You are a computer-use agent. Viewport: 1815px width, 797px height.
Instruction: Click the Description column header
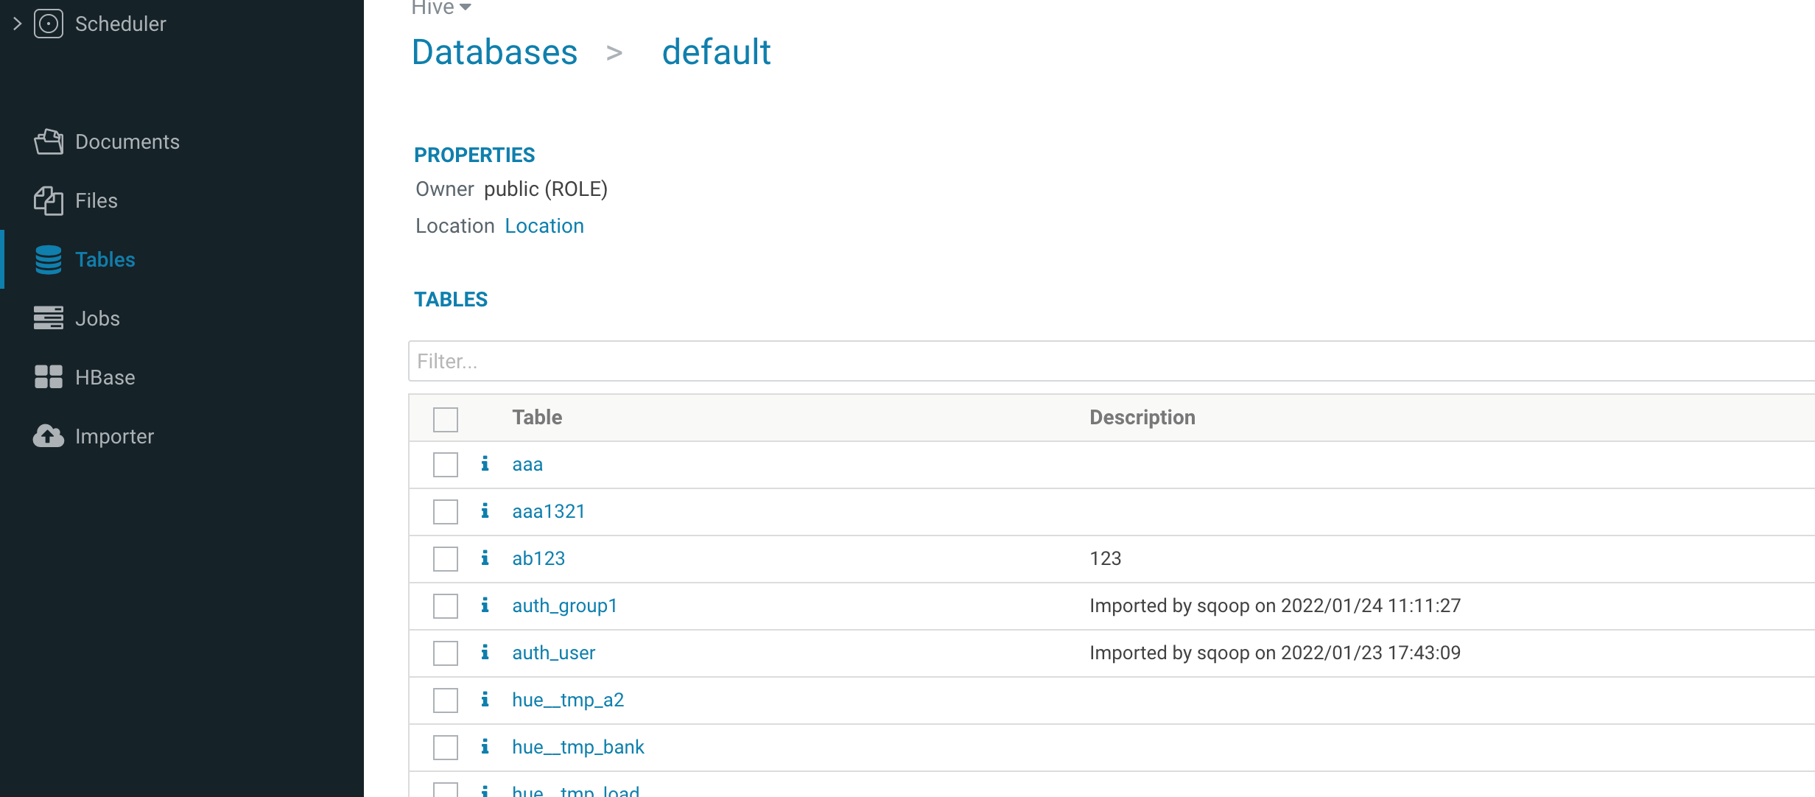point(1142,418)
